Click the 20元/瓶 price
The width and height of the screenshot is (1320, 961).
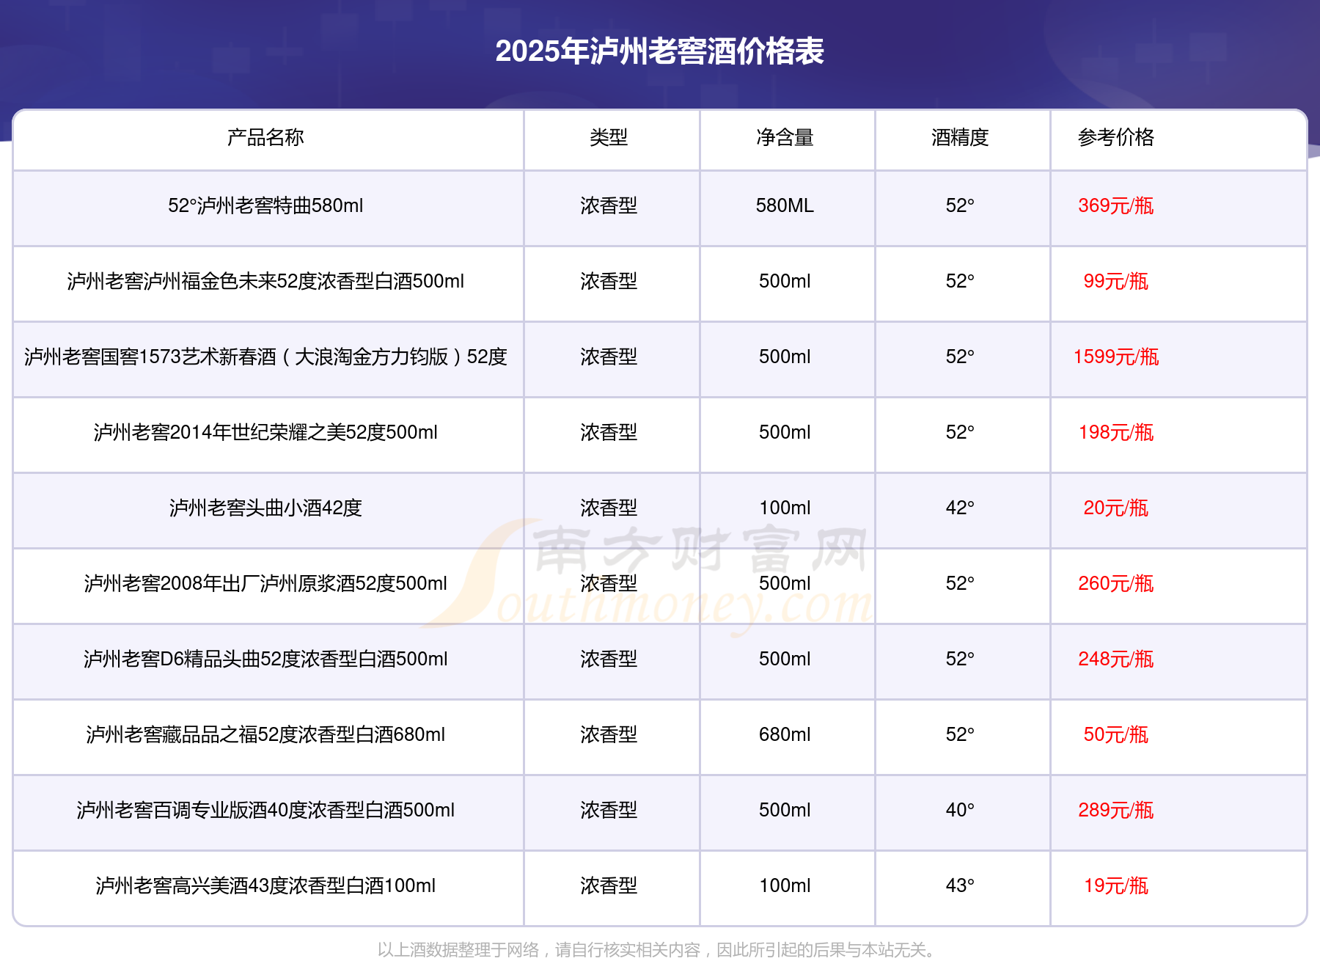coord(1116,508)
